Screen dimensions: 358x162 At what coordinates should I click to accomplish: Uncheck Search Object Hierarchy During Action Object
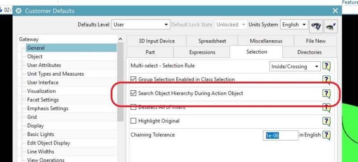(133, 94)
